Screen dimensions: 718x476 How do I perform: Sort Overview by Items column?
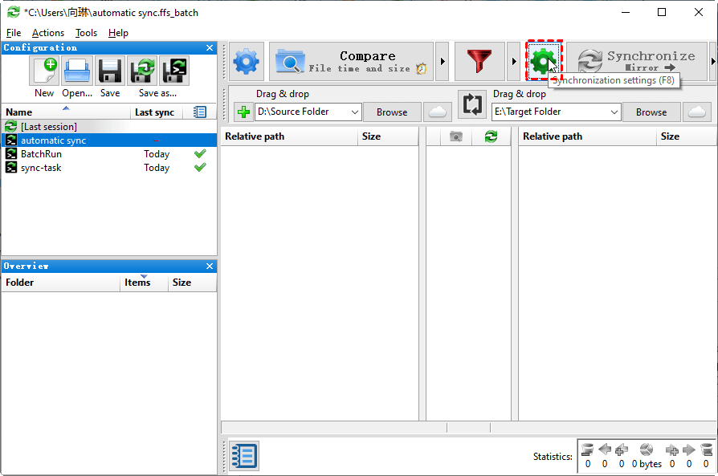pos(144,283)
